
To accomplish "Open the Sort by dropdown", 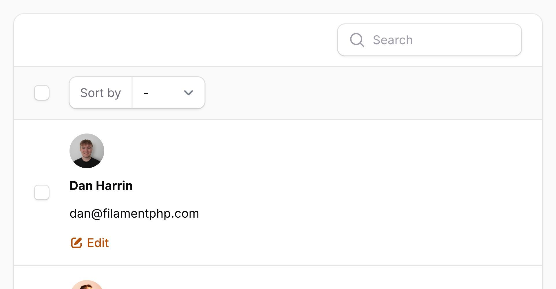I will 169,93.
